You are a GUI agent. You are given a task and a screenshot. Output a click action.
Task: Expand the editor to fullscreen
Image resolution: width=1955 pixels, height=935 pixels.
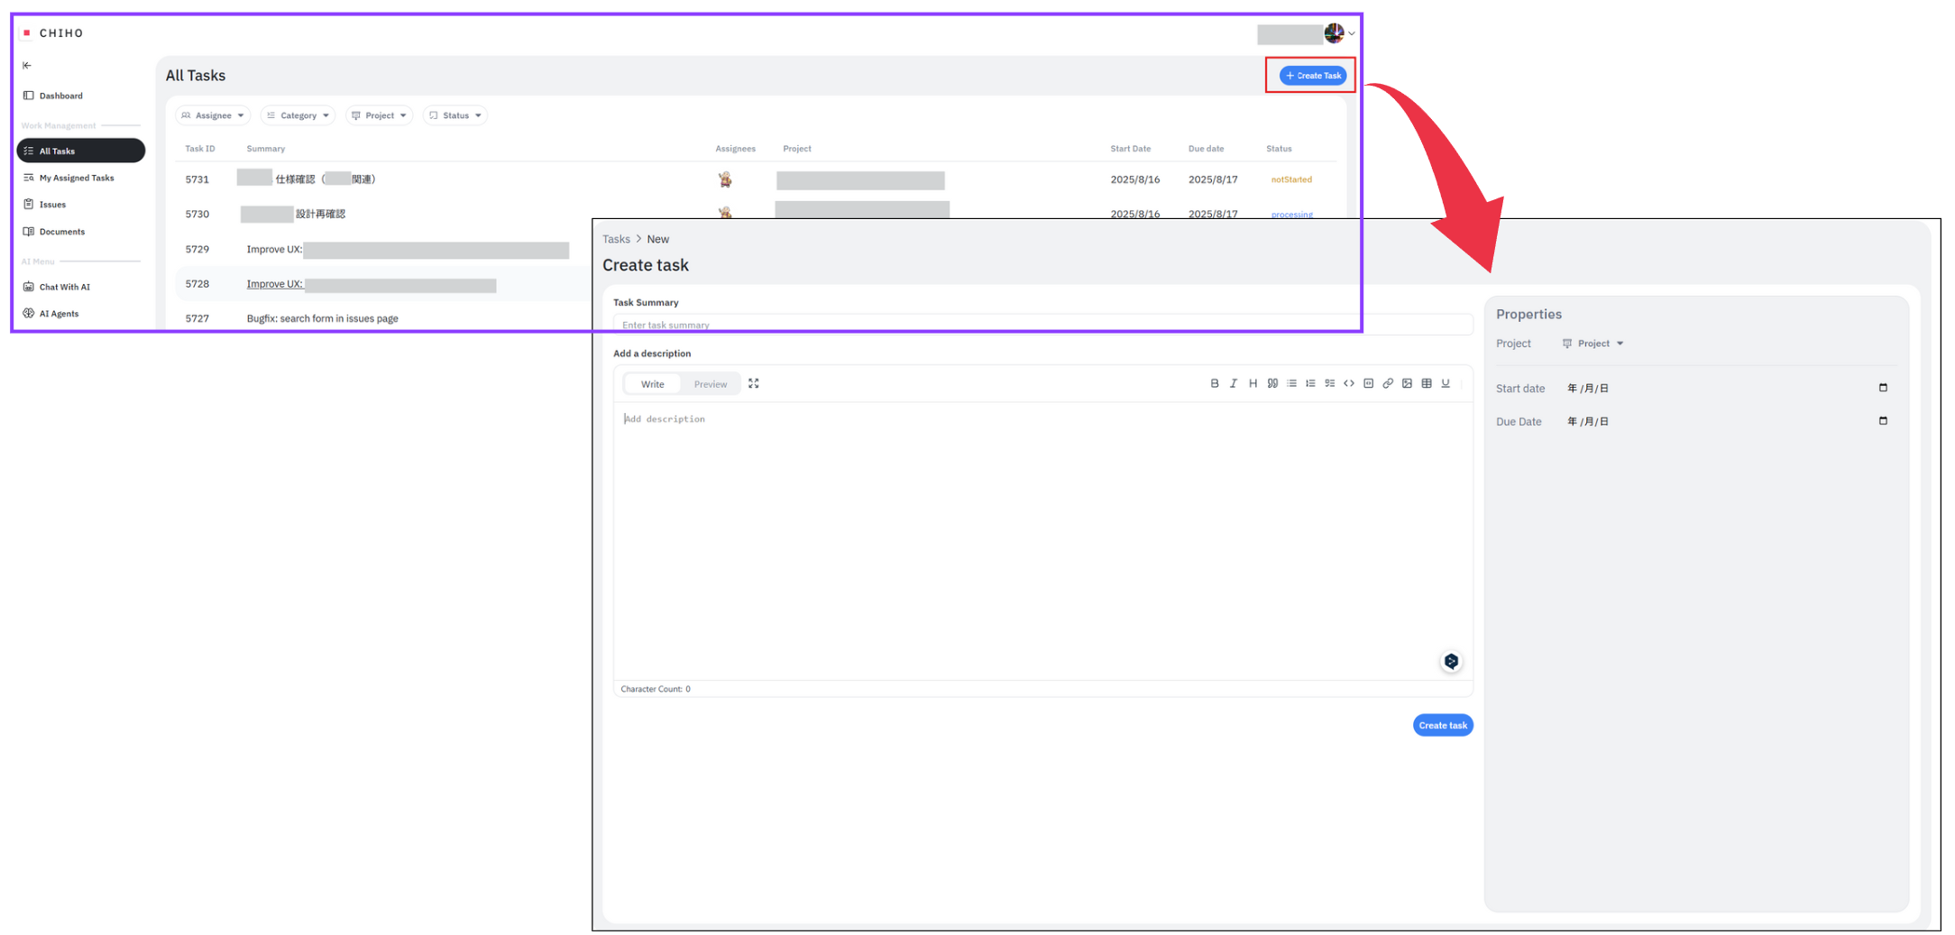[754, 384]
